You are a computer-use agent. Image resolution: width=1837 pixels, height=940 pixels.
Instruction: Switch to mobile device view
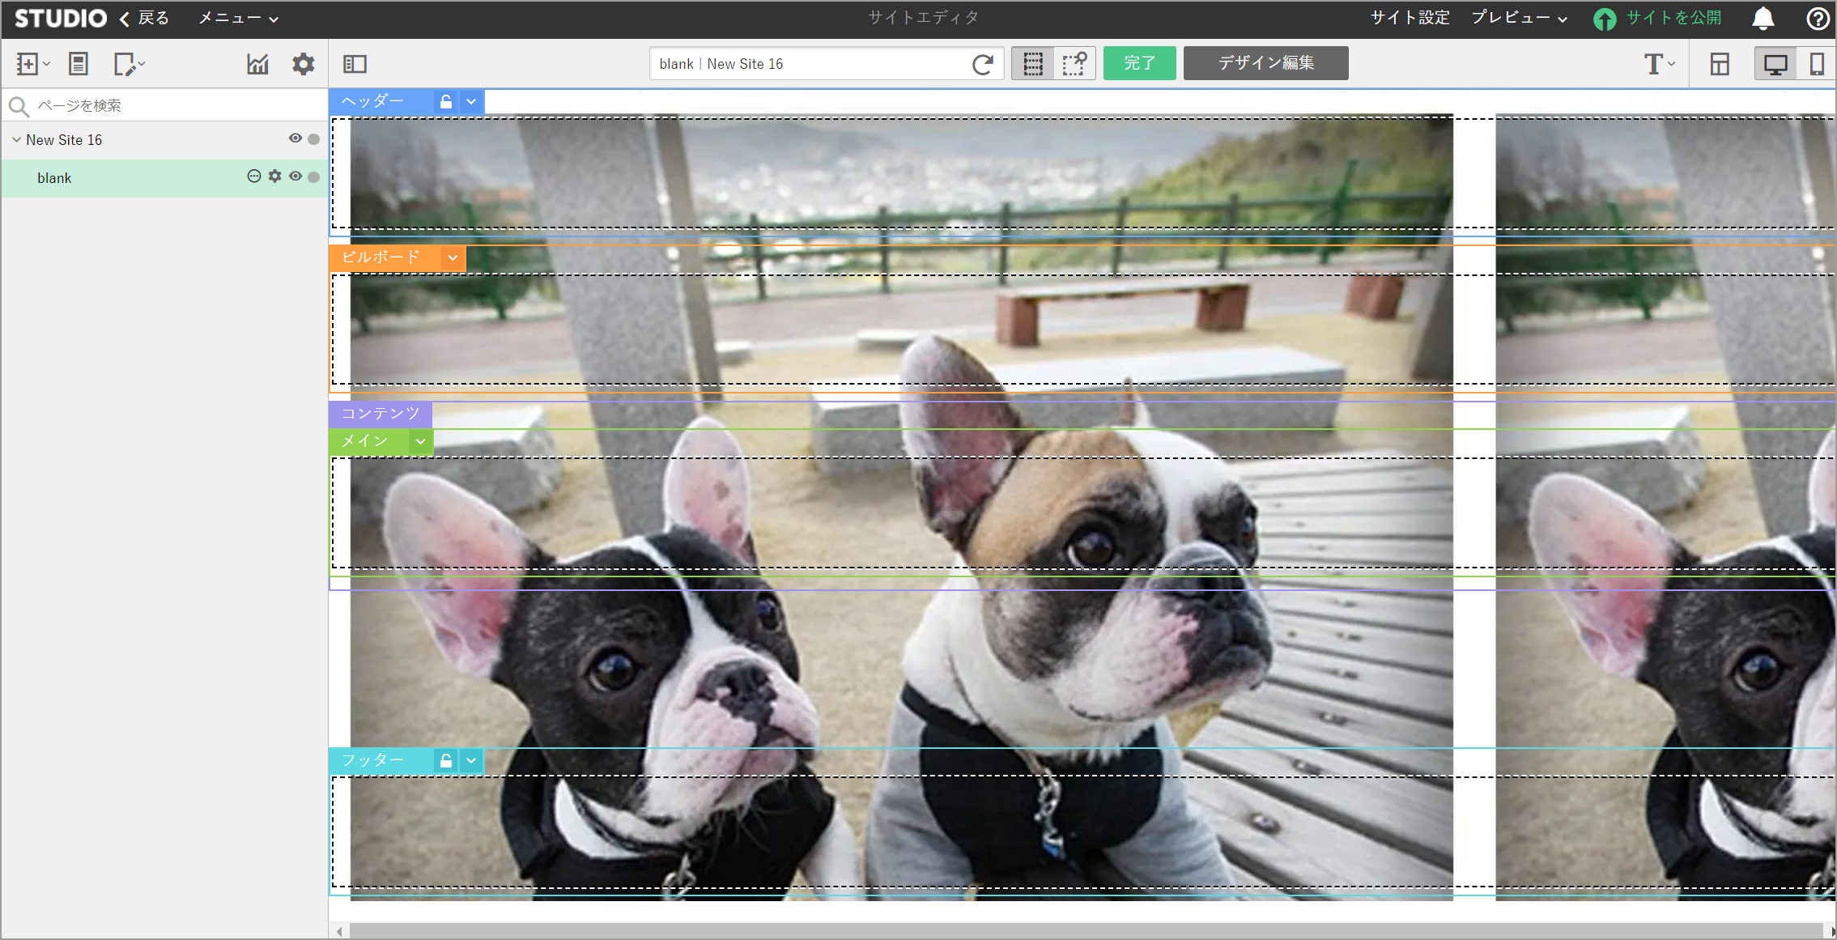click(1817, 64)
